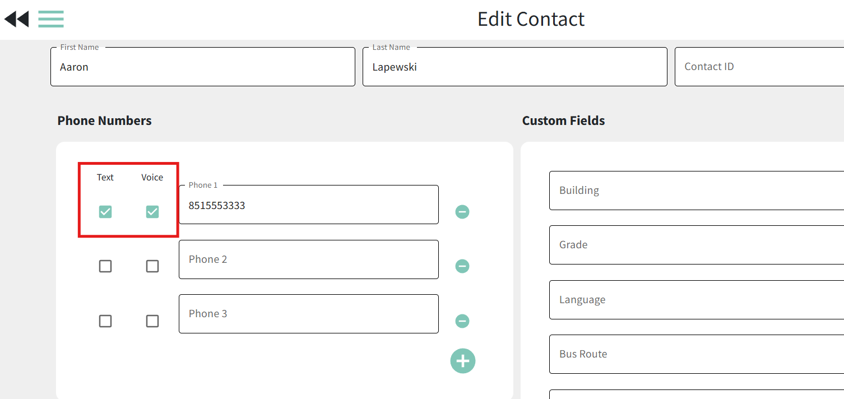Add another phone number with plus icon

click(x=463, y=361)
